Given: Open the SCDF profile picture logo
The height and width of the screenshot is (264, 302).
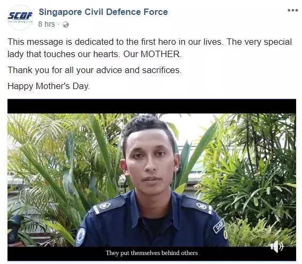Looking at the screenshot, I should (20, 17).
